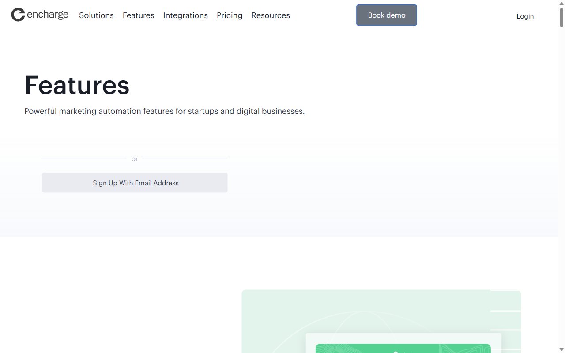
Task: Follow the Login link
Action: (525, 16)
